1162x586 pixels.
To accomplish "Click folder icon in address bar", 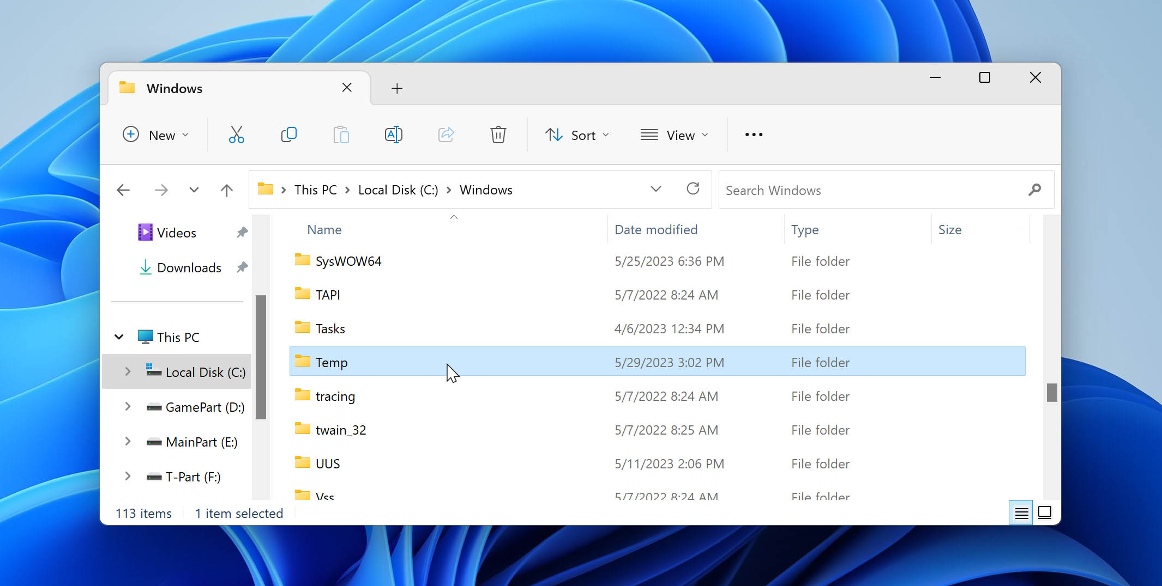I will 266,189.
